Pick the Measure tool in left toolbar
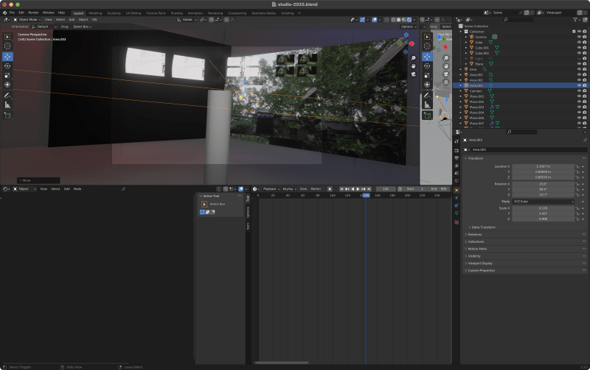 pos(8,104)
